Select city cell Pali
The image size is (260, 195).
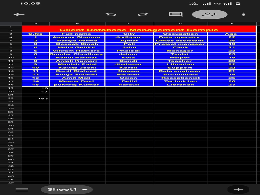pyautogui.click(x=129, y=44)
